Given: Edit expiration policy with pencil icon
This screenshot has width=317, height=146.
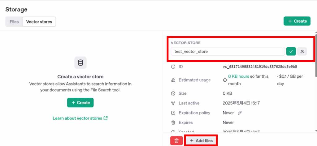Looking at the screenshot, I should [240, 113].
